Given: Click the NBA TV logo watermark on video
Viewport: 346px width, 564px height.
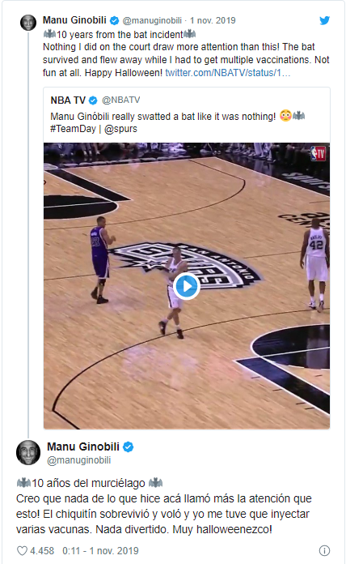Looking at the screenshot, I should pyautogui.click(x=318, y=154).
